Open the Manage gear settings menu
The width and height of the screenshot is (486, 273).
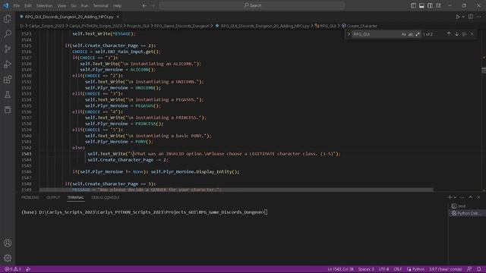tap(8, 258)
